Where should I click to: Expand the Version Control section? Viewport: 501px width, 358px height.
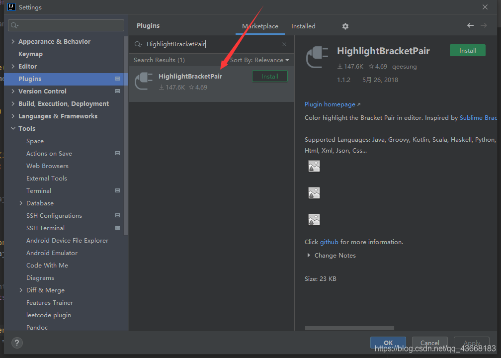[13, 91]
